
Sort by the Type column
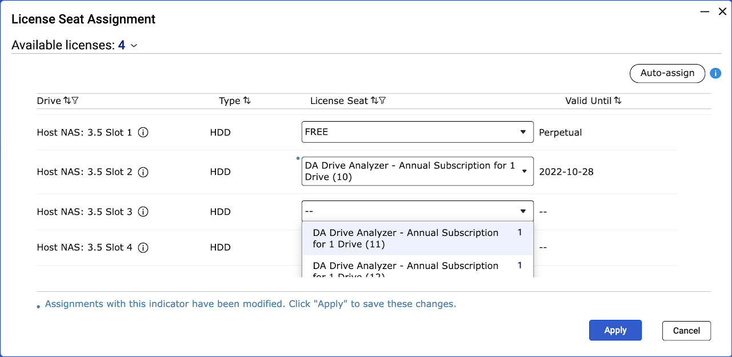pyautogui.click(x=247, y=101)
